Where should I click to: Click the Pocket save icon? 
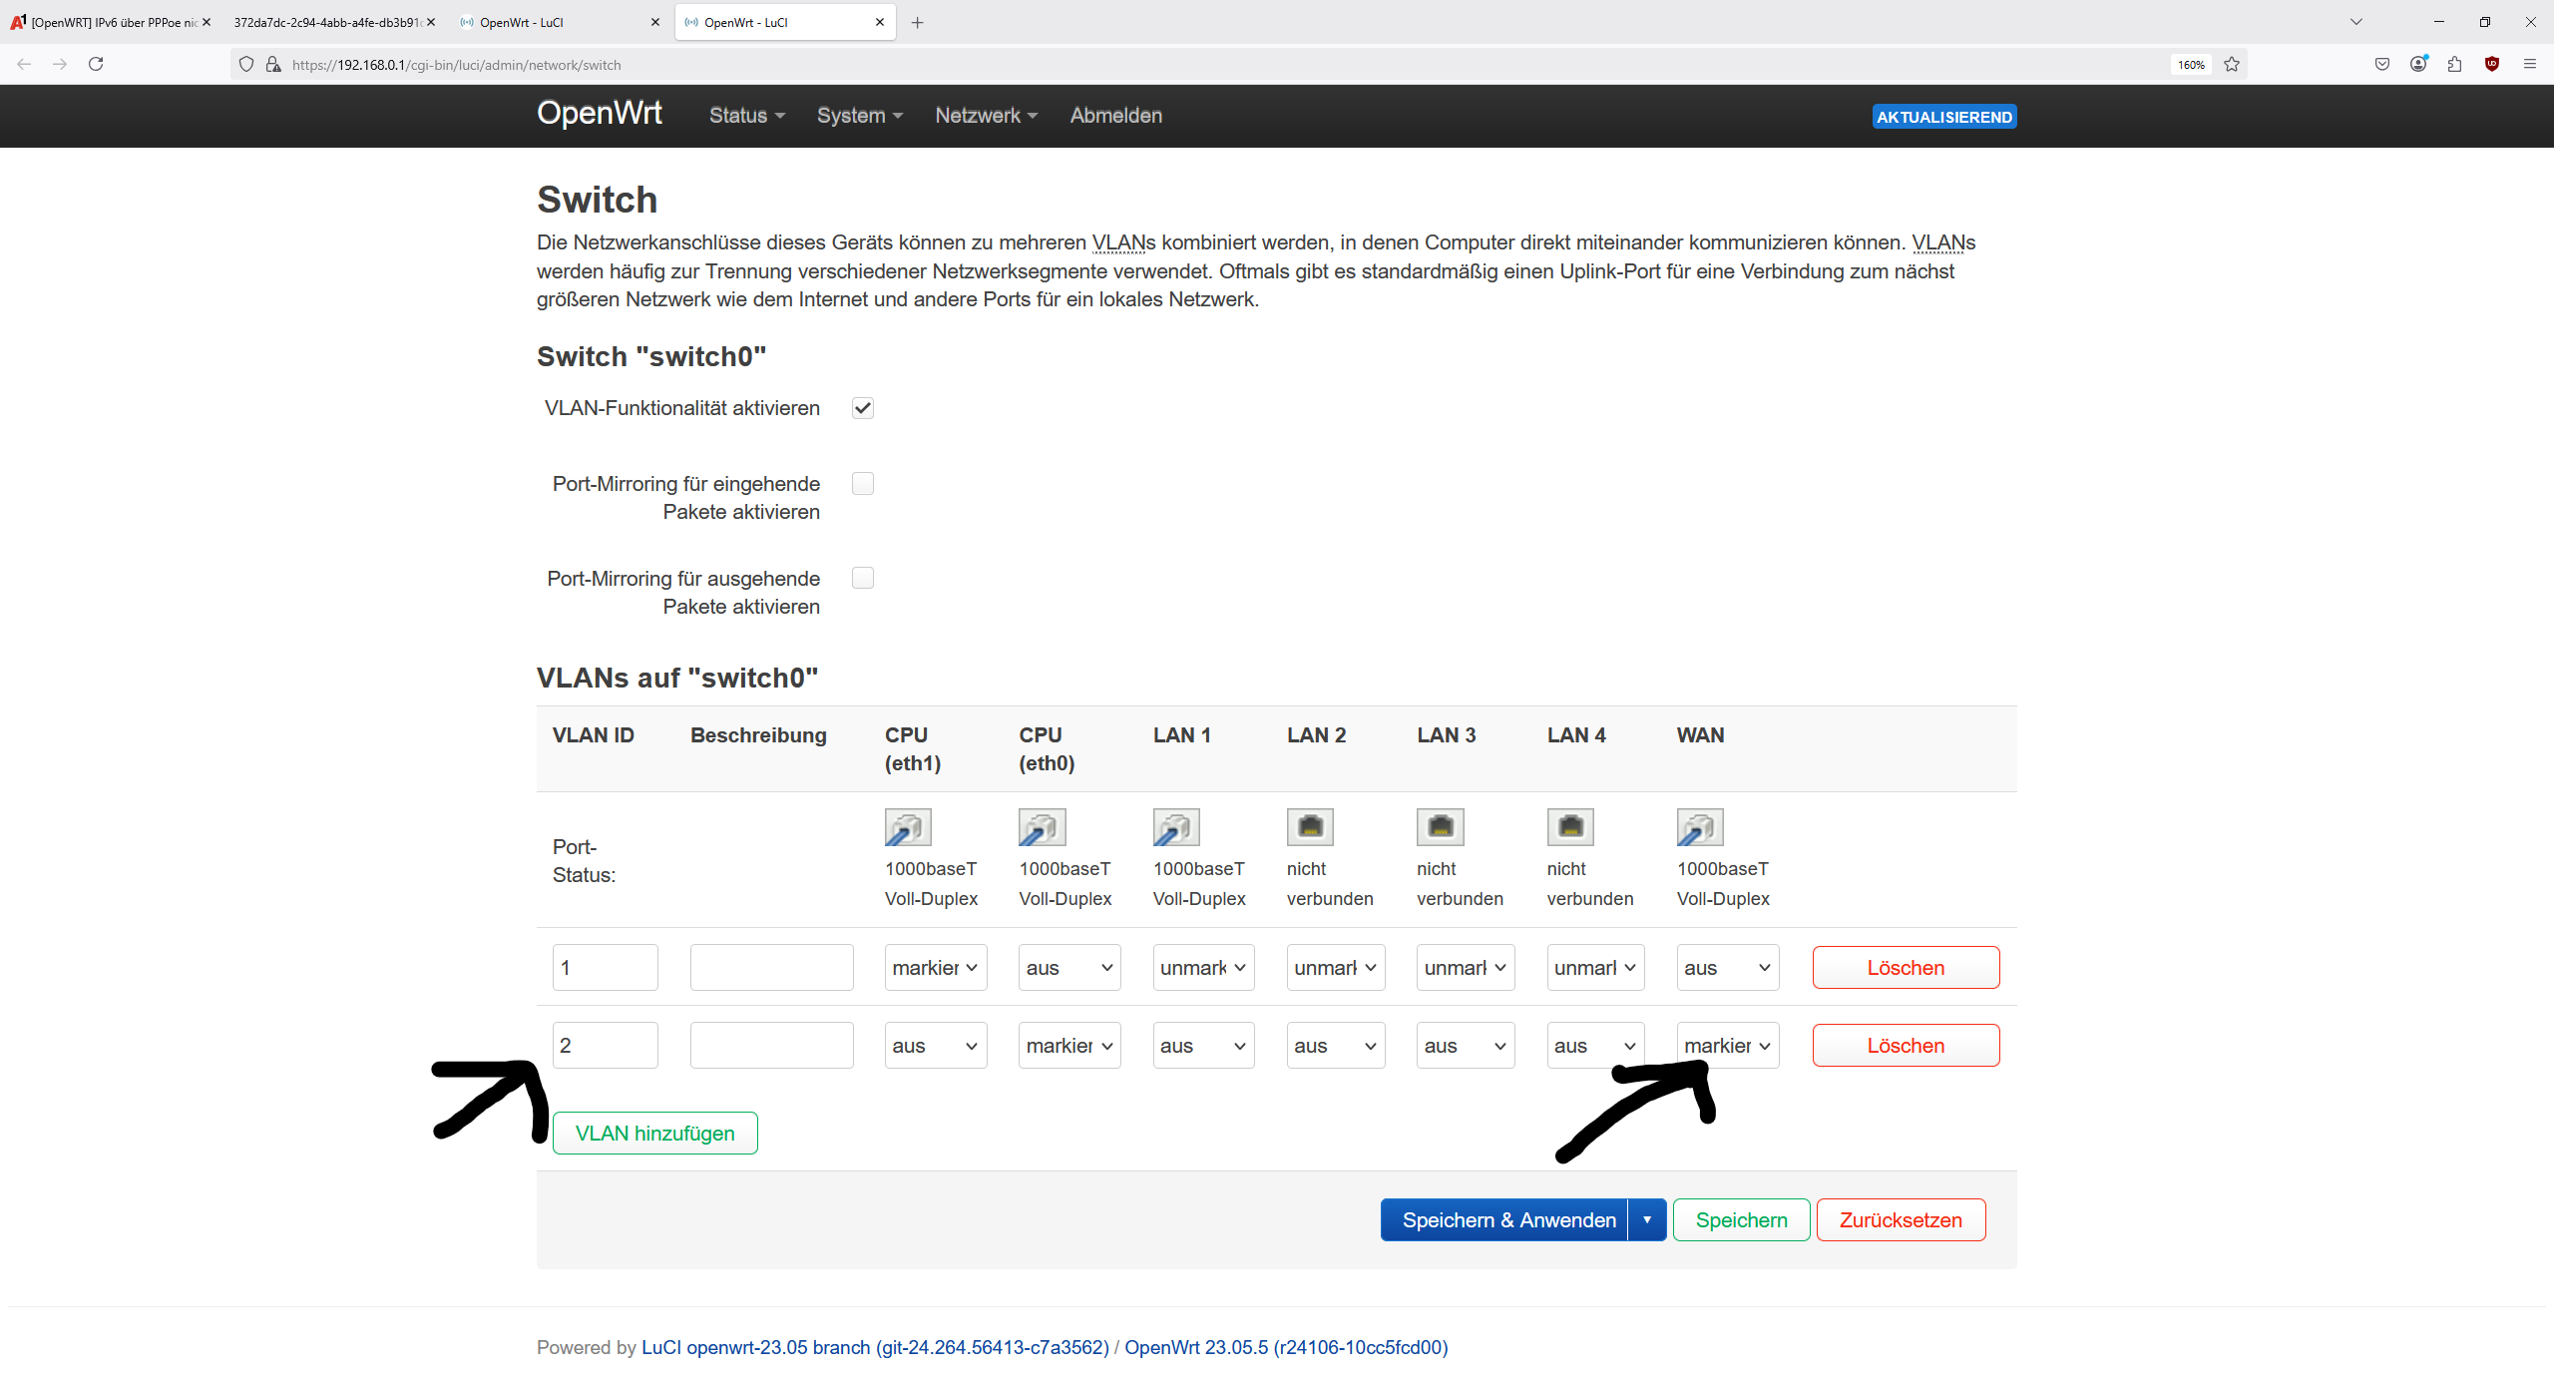click(2382, 64)
